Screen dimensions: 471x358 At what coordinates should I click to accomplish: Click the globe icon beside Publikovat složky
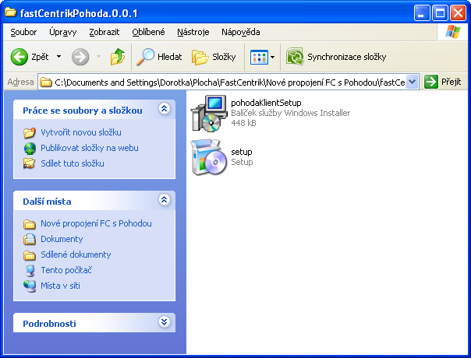pyautogui.click(x=30, y=149)
